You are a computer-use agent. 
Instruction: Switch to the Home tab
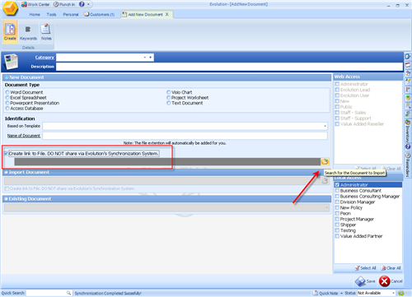coord(35,15)
